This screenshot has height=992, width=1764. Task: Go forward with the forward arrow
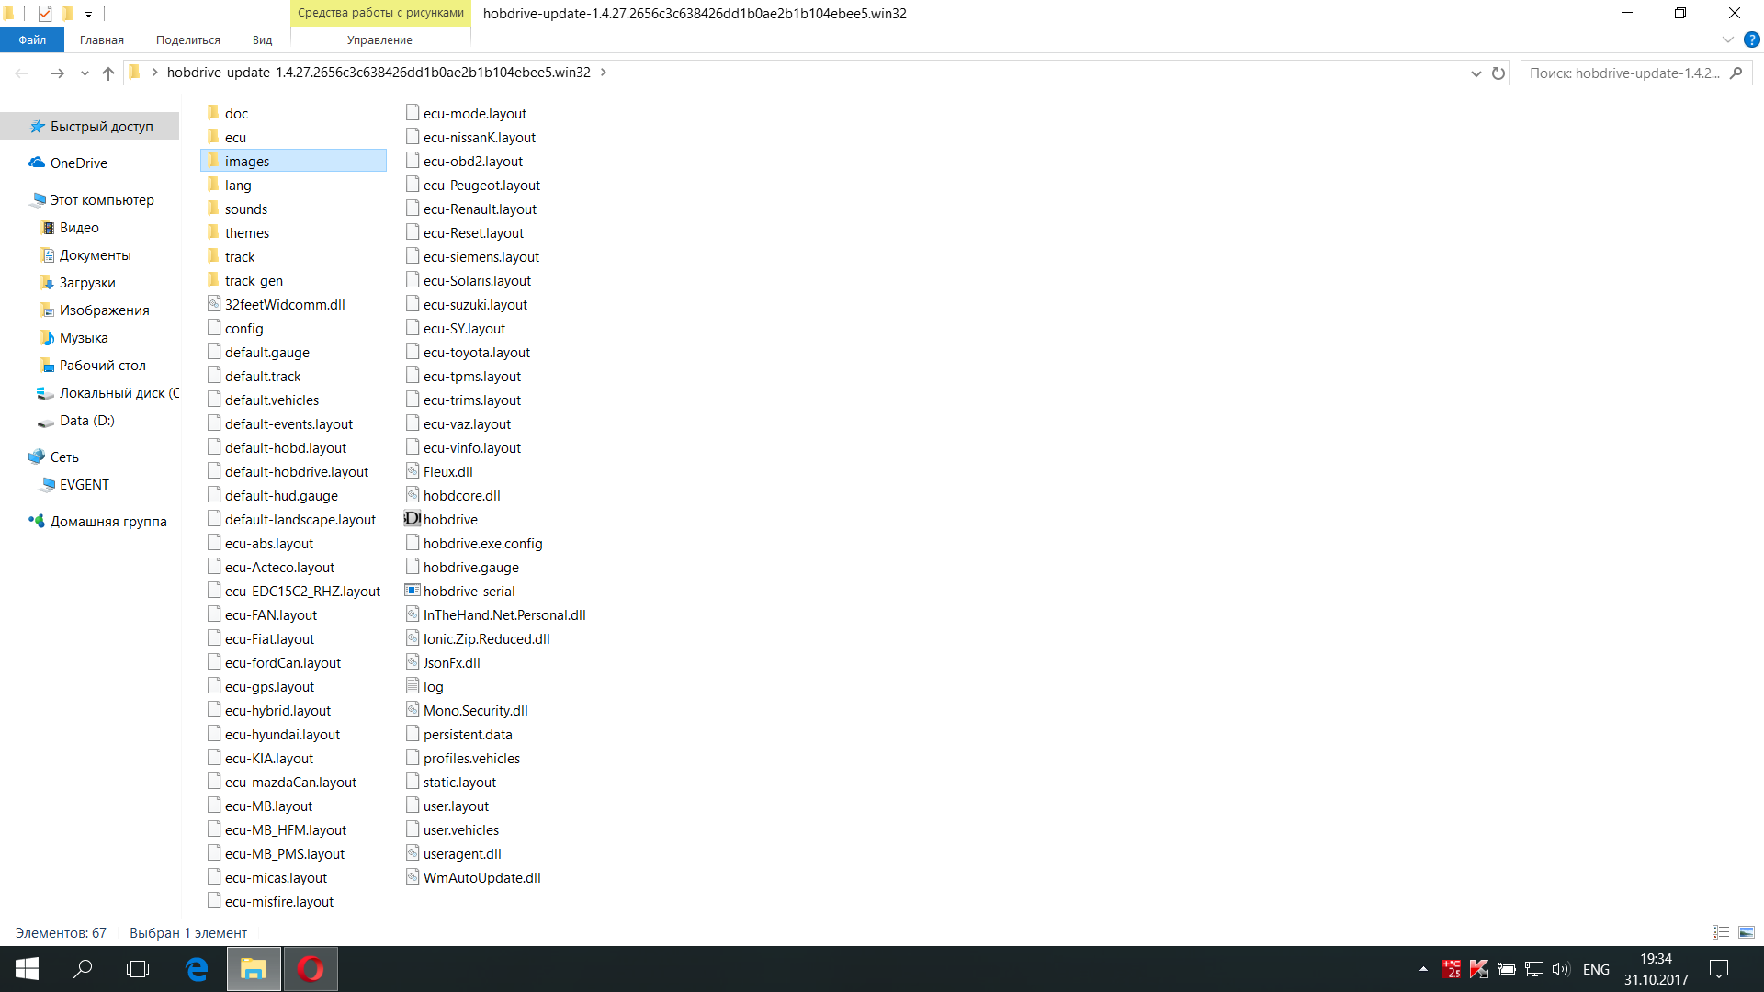point(57,73)
